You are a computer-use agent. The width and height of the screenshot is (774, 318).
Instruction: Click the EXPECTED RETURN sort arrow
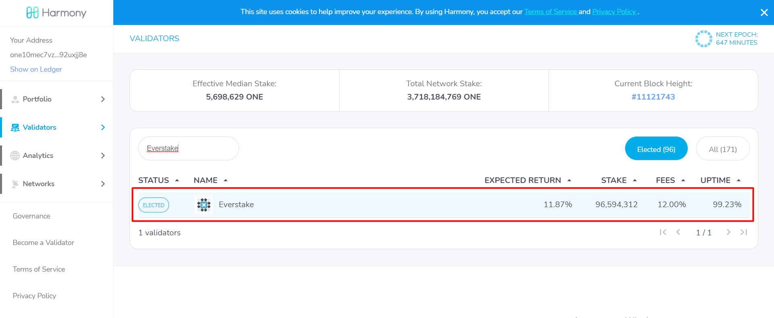[x=569, y=181]
